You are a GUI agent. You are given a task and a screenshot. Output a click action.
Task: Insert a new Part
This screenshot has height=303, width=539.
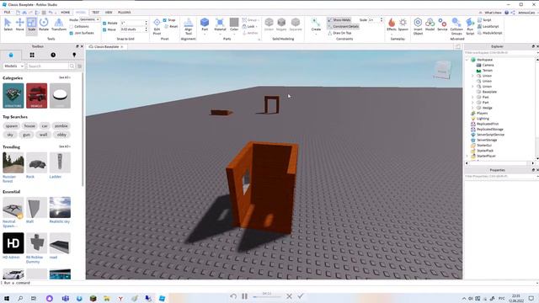[x=205, y=24]
